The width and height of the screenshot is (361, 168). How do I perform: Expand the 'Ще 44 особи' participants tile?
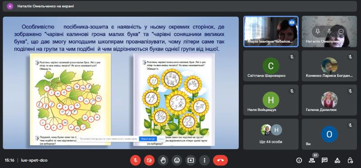click(271, 134)
